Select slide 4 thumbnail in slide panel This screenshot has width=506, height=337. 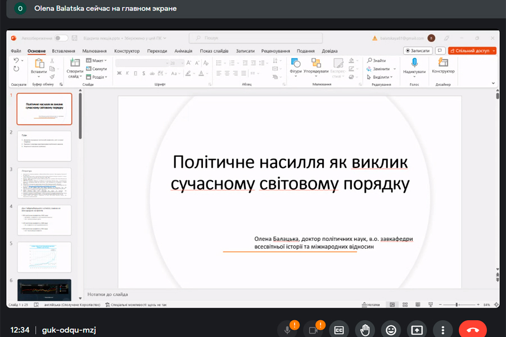click(44, 220)
